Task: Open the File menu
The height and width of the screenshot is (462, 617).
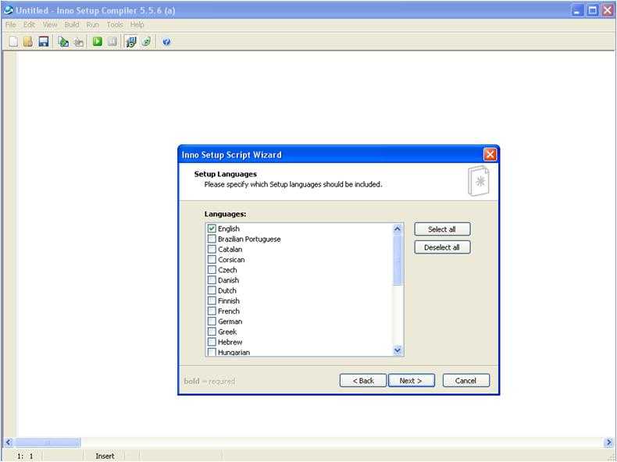Action: click(11, 25)
